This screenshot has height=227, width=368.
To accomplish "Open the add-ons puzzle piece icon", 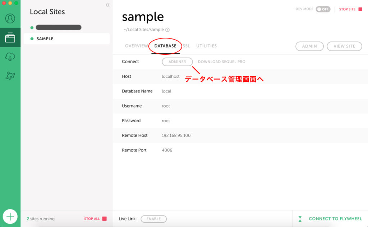I will pos(10,76).
